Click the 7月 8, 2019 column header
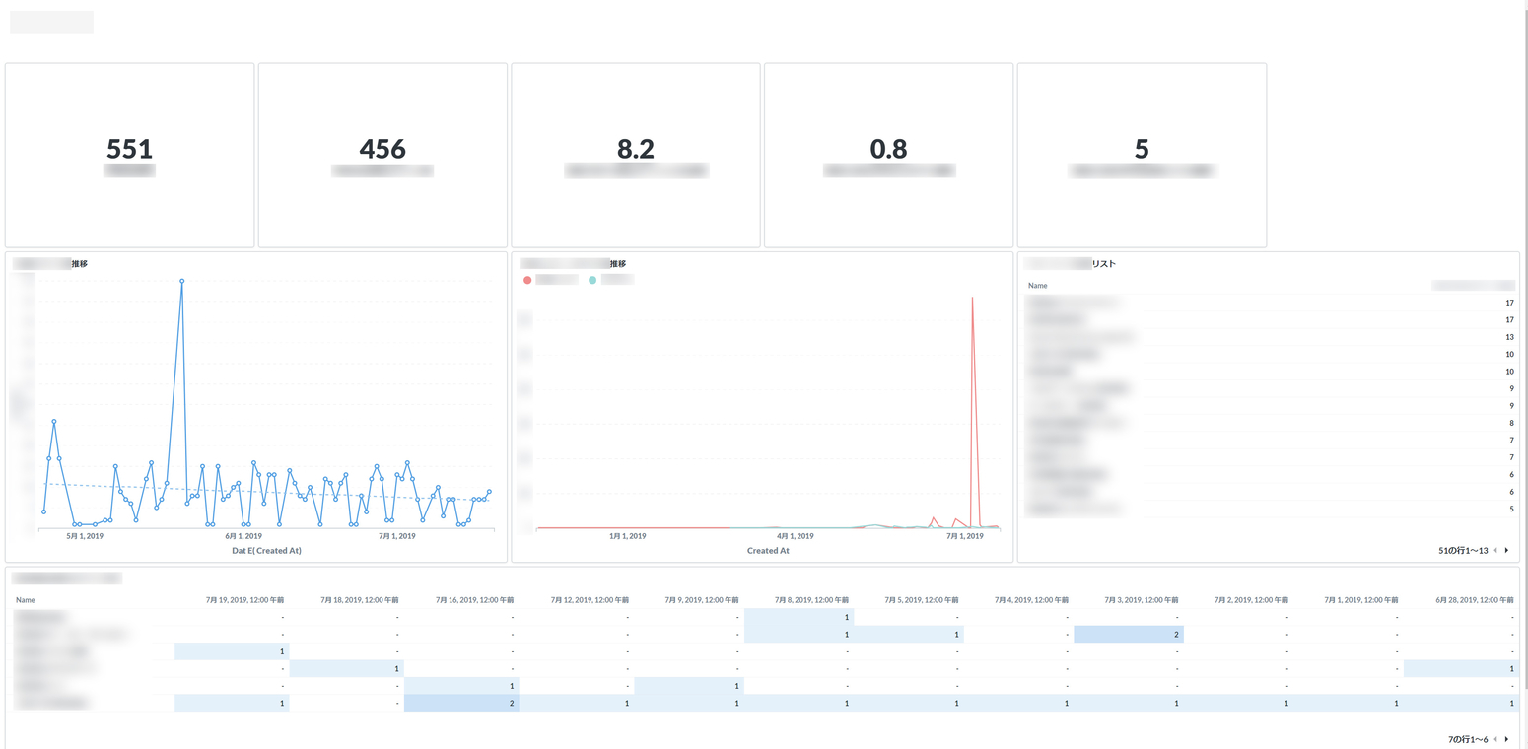The image size is (1528, 749). click(x=812, y=599)
